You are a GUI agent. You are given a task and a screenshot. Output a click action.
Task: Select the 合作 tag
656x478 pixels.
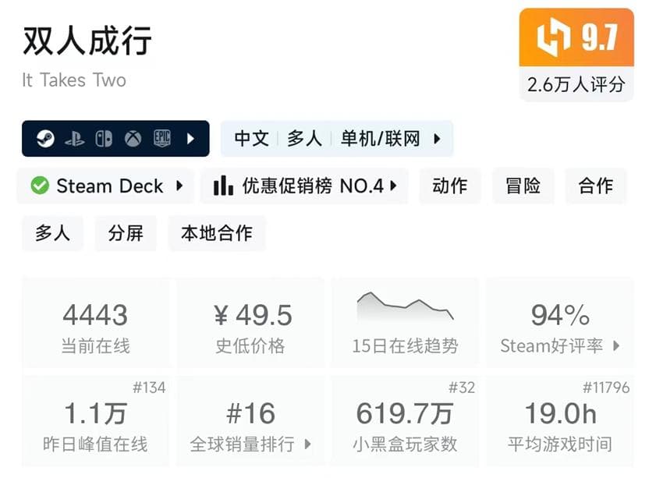(596, 186)
